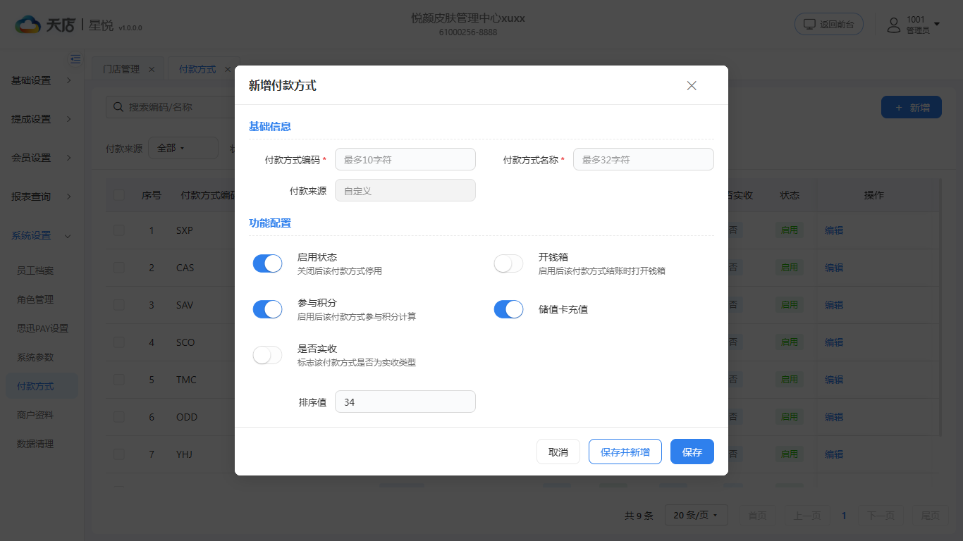This screenshot has width=963, height=541.
Task: Click the user avatar icon
Action: point(894,25)
